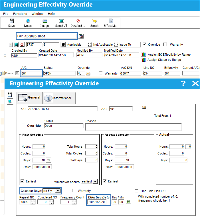200x217 pixels.
Task: Close the Engineering Effectivity Override dialog
Action: [x=195, y=83]
